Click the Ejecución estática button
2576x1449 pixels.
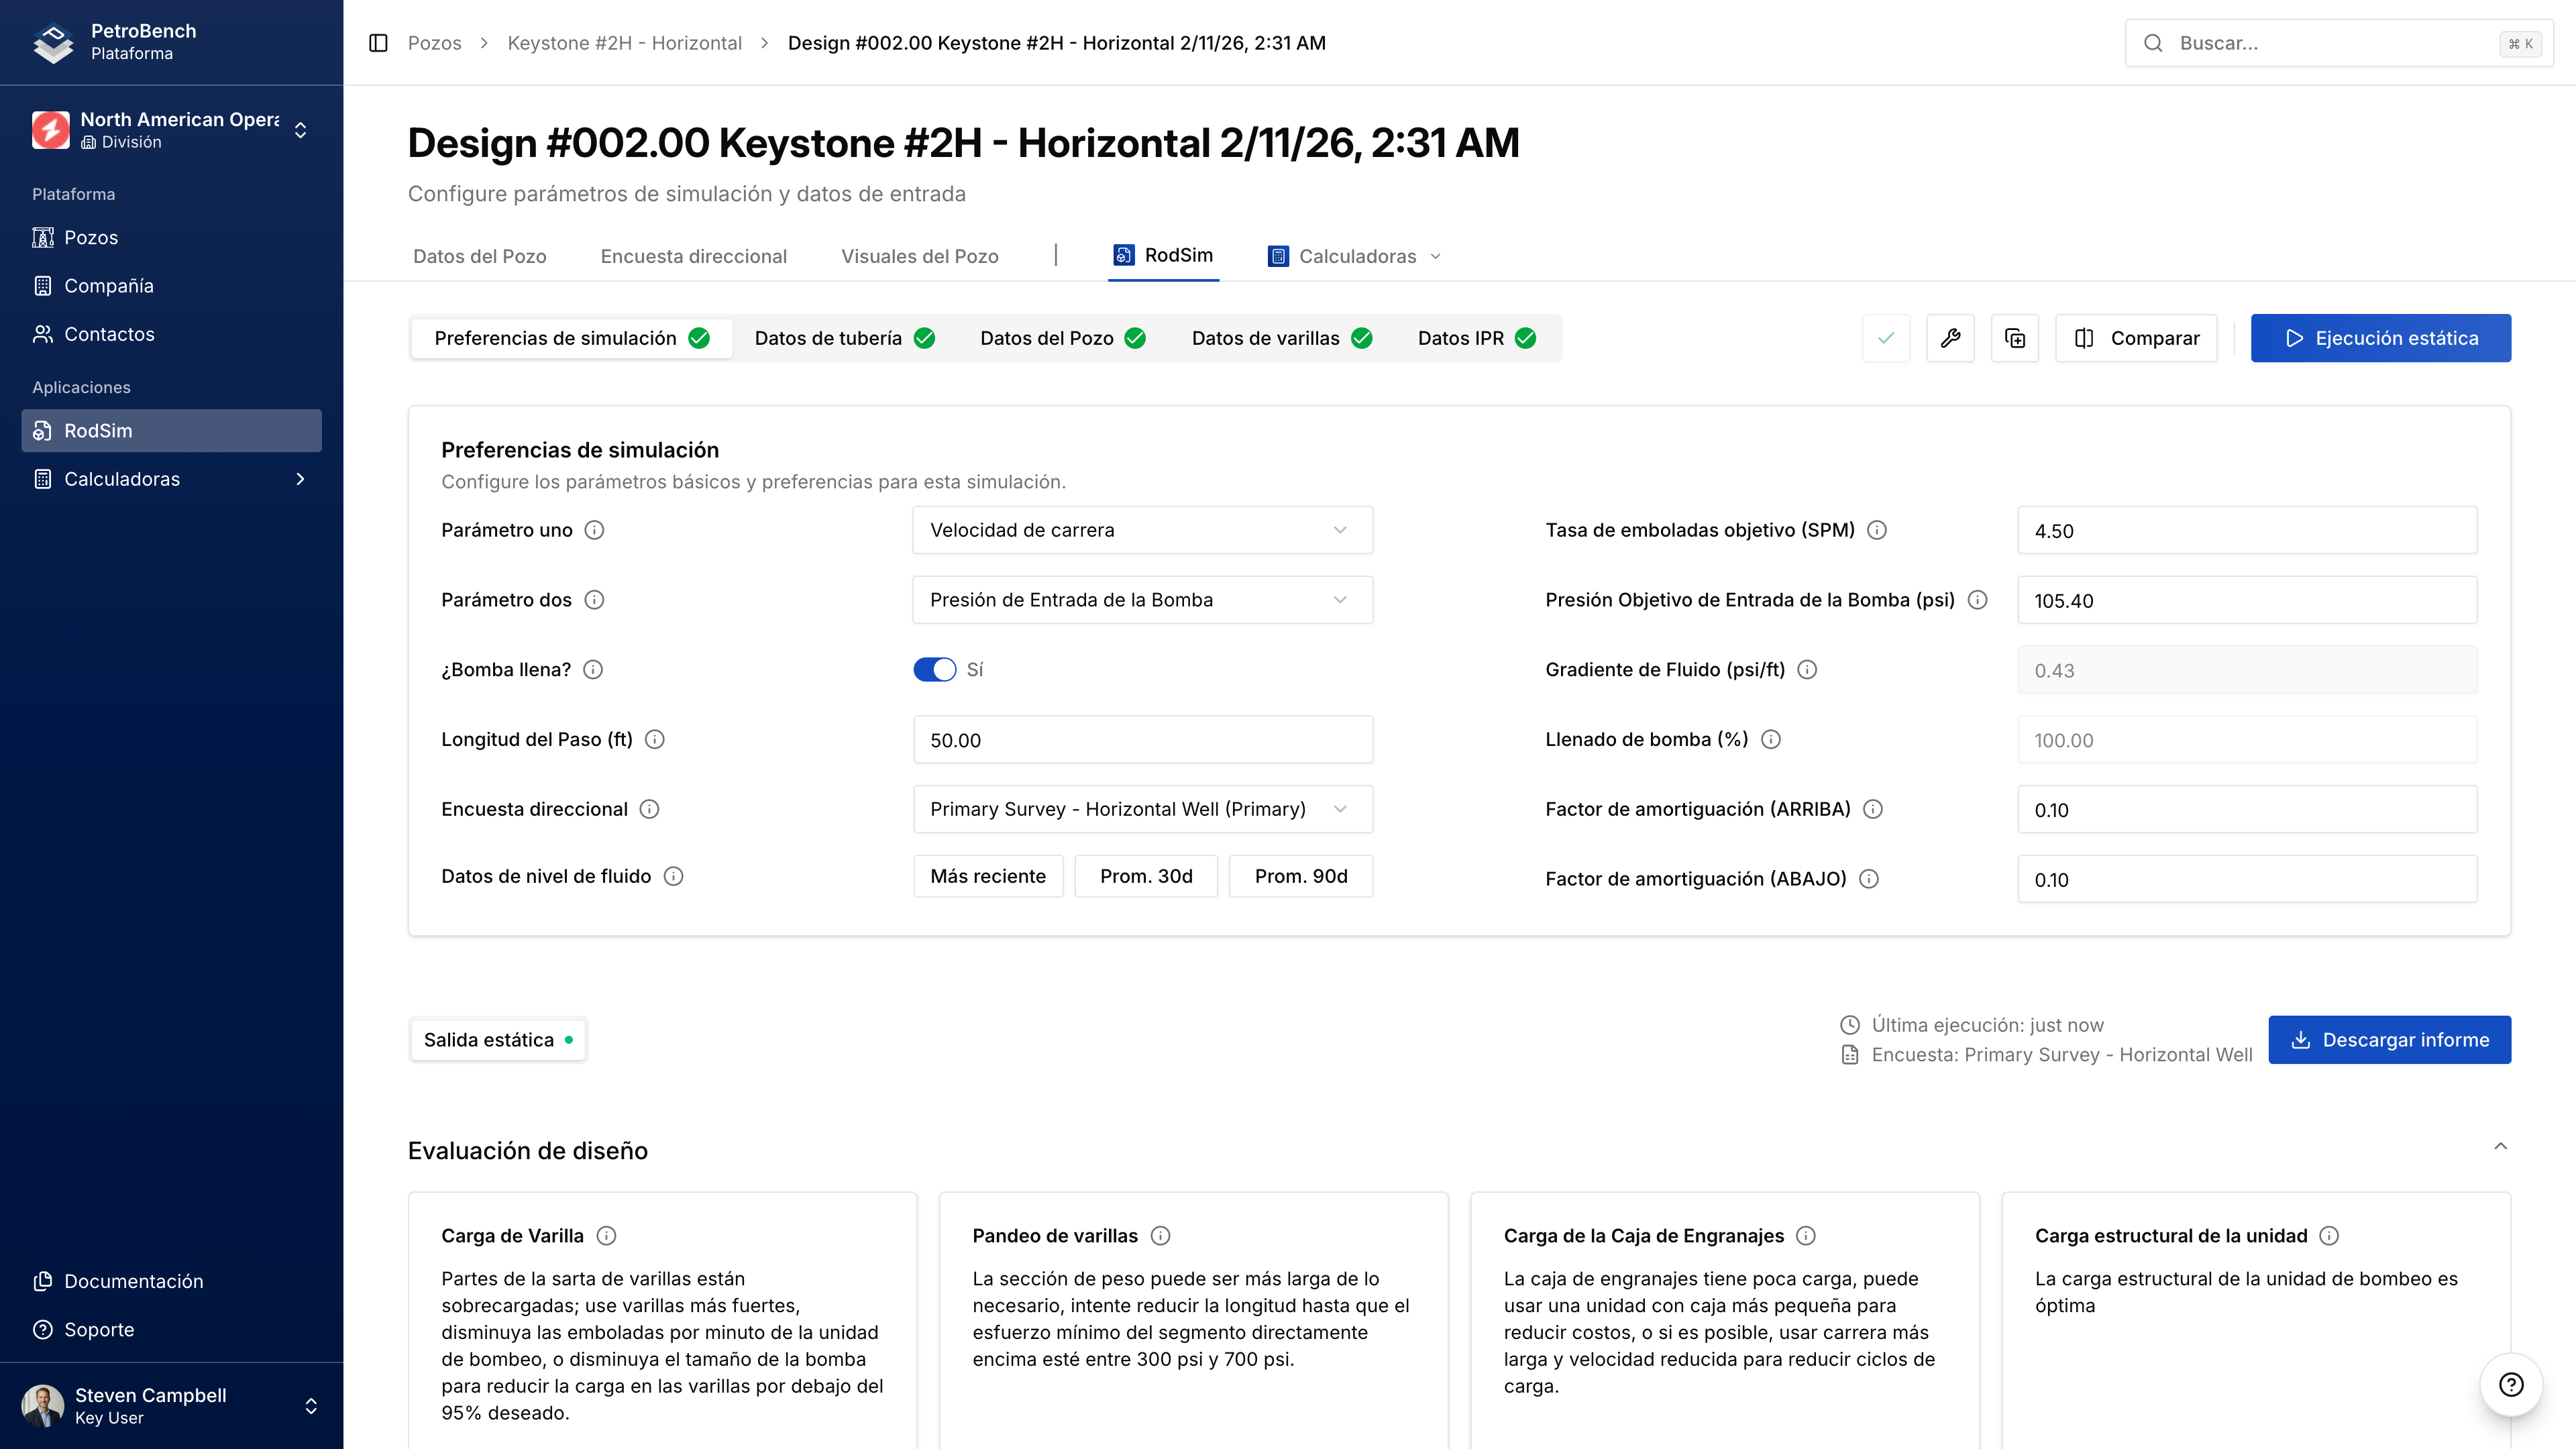pyautogui.click(x=2380, y=338)
